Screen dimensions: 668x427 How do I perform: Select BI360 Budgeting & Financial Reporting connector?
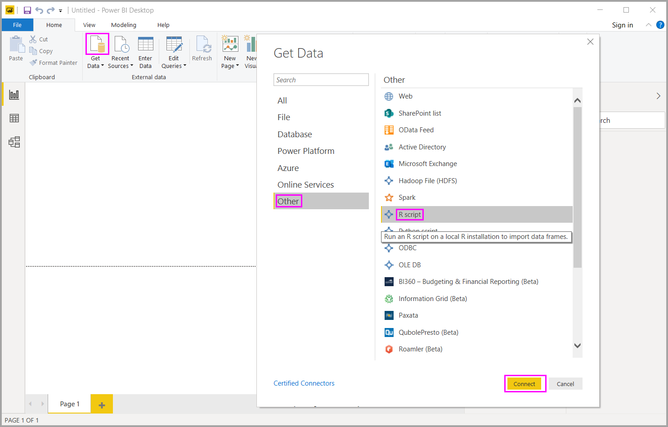[x=477, y=282]
